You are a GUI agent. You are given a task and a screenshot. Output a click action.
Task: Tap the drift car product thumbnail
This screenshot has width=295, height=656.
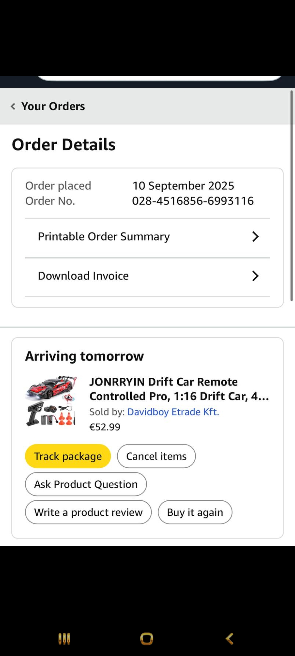point(51,401)
